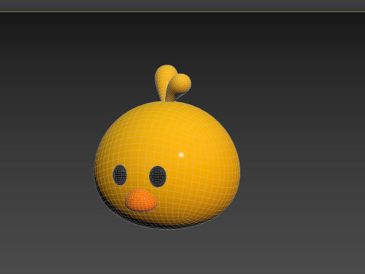This screenshot has height=274, width=365.
Task: Select the shorter right head feather tuft
Action: (179, 85)
